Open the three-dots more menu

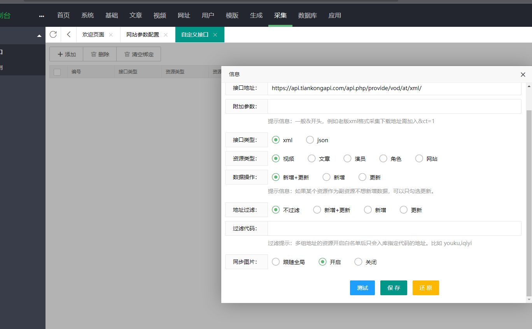[x=42, y=16]
